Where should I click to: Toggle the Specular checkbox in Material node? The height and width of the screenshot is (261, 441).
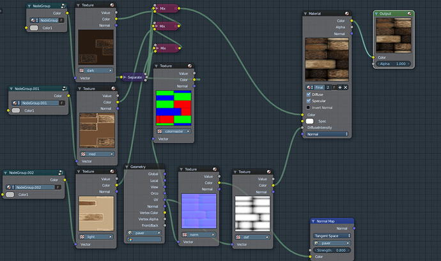(x=309, y=101)
